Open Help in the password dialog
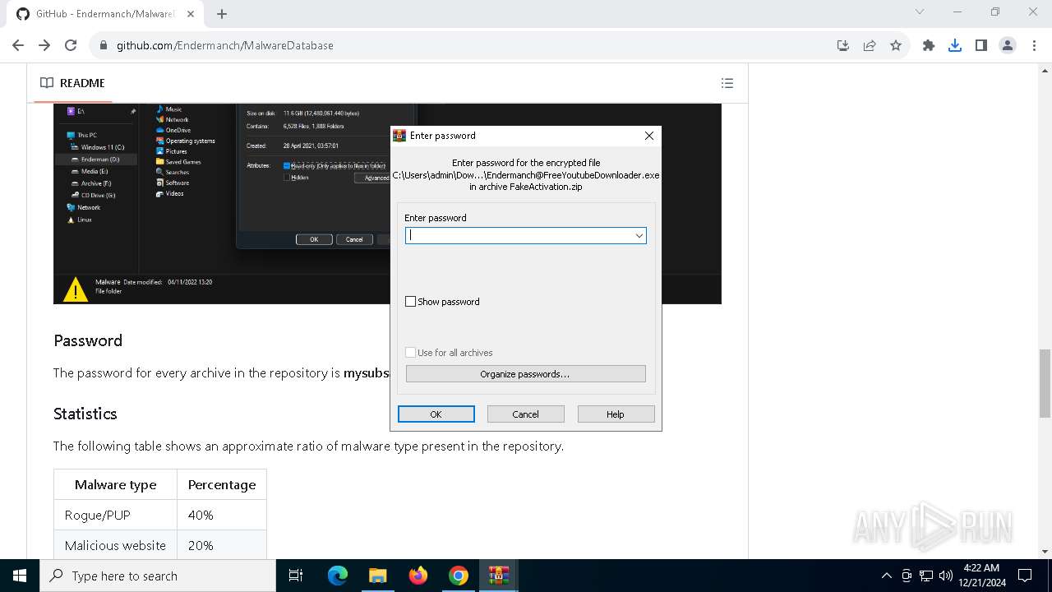This screenshot has height=592, width=1052. (x=616, y=414)
